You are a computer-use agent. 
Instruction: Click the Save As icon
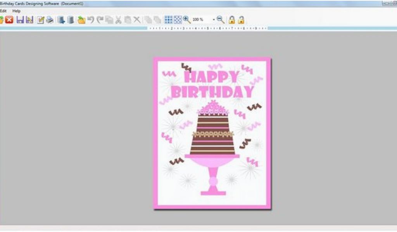29,20
